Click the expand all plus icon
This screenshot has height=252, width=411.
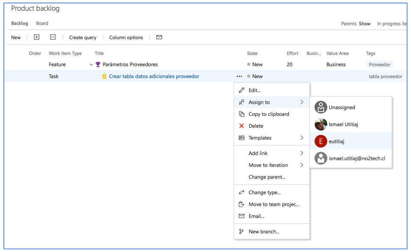[x=37, y=37]
